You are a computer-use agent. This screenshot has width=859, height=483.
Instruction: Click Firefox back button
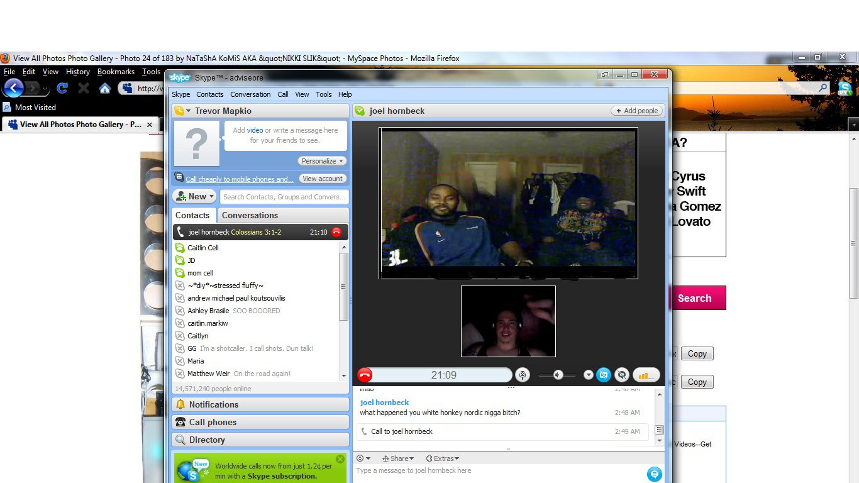tap(14, 88)
